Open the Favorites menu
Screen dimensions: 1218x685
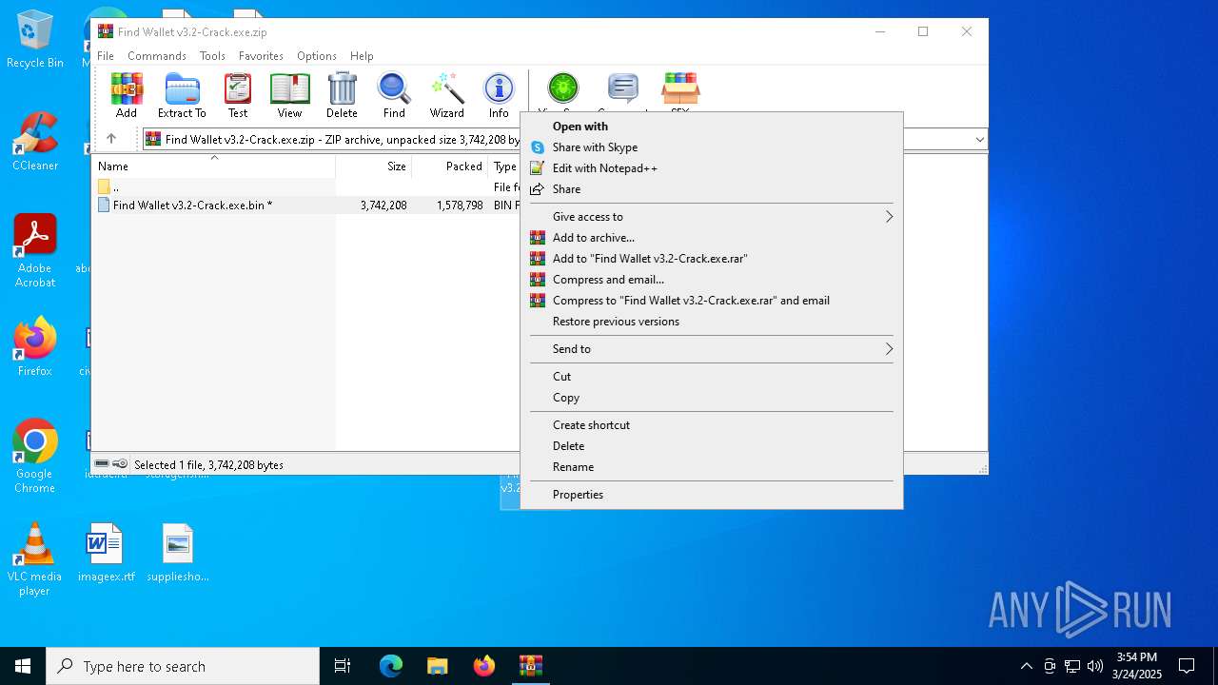(x=261, y=56)
